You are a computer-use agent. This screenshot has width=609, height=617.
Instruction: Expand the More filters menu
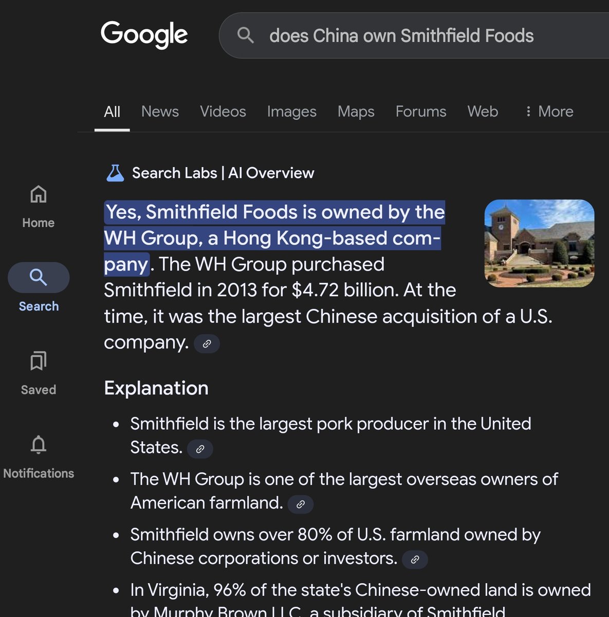pyautogui.click(x=549, y=112)
